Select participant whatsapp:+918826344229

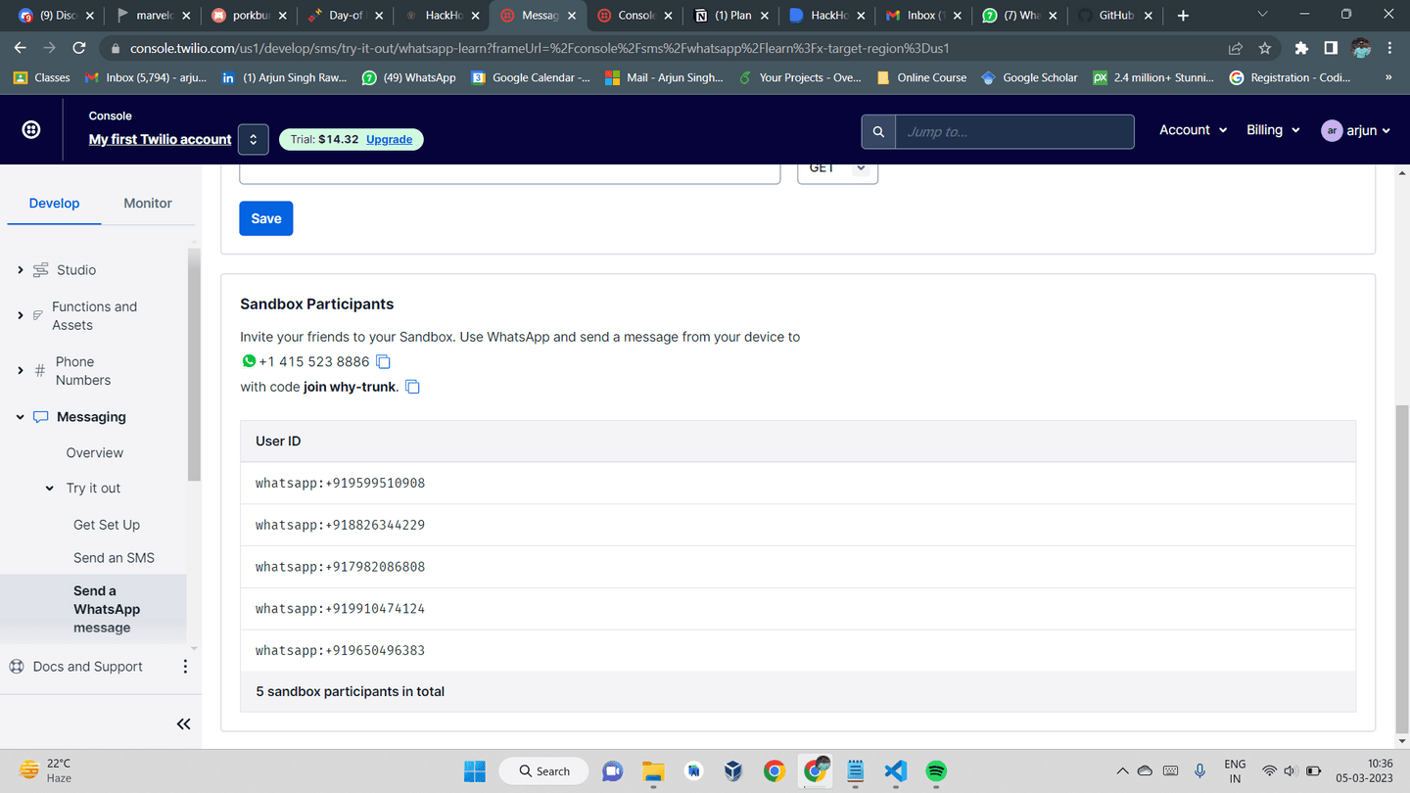pyautogui.click(x=798, y=525)
